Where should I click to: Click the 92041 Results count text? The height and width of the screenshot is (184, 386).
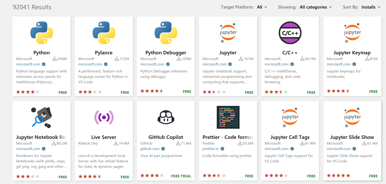32,7
